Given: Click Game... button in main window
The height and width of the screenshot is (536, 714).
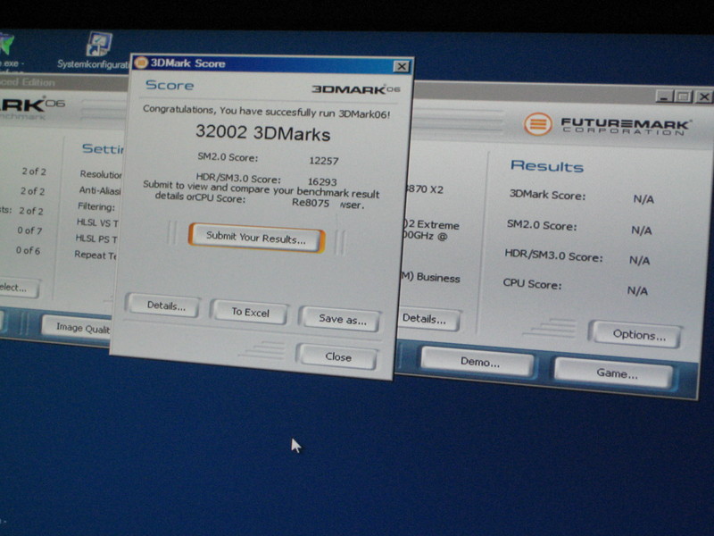Looking at the screenshot, I should point(613,373).
